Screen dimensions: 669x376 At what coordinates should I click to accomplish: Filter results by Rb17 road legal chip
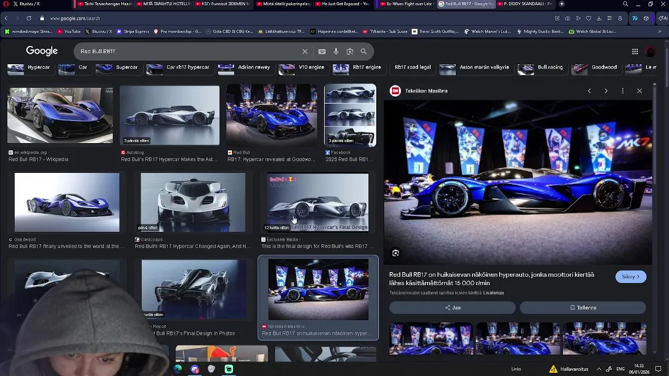[x=413, y=67]
